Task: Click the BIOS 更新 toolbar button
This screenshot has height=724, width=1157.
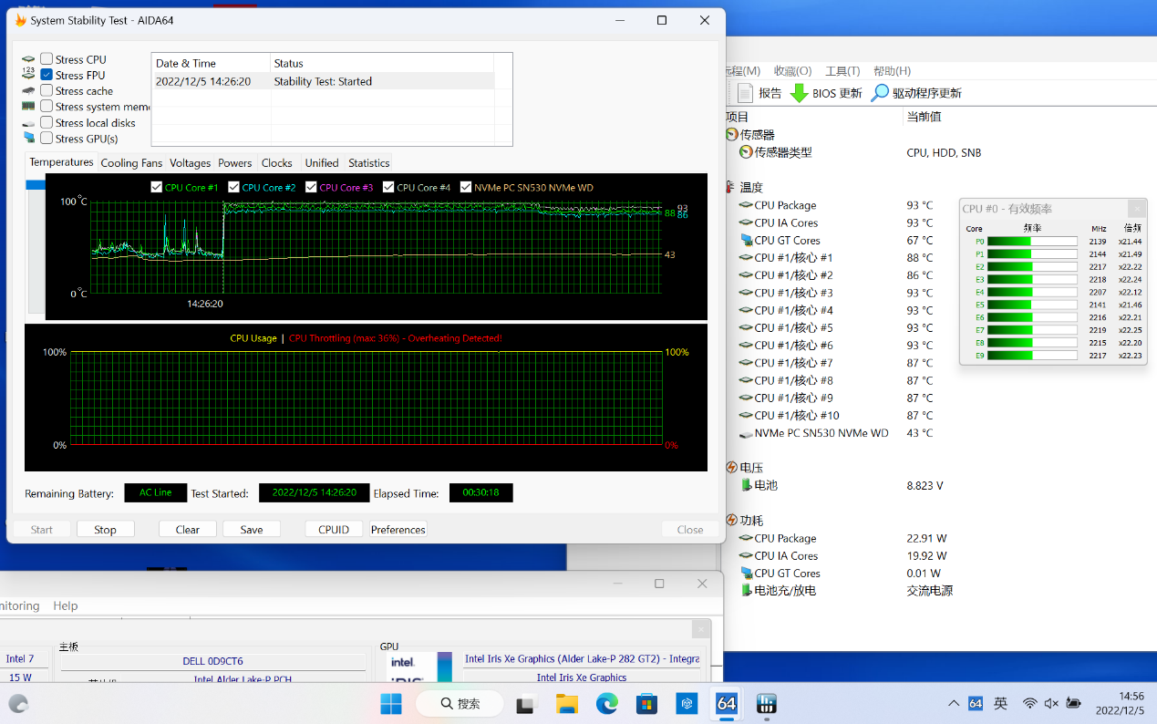Action: pyautogui.click(x=825, y=93)
